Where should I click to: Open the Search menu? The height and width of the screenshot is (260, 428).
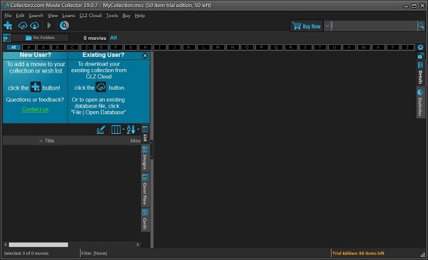click(36, 16)
